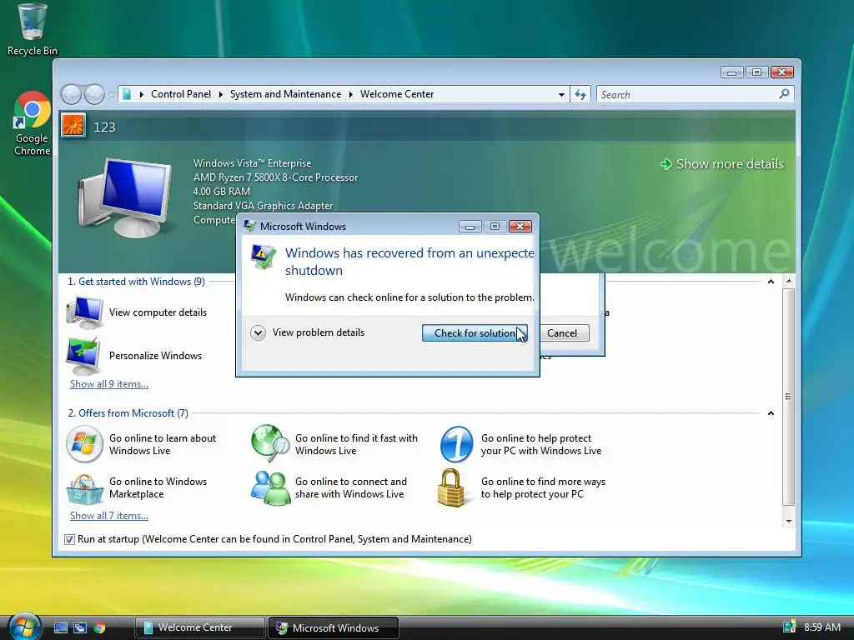
Task: Click the scrollbar down arrow in Welcome Center
Action: tap(789, 522)
